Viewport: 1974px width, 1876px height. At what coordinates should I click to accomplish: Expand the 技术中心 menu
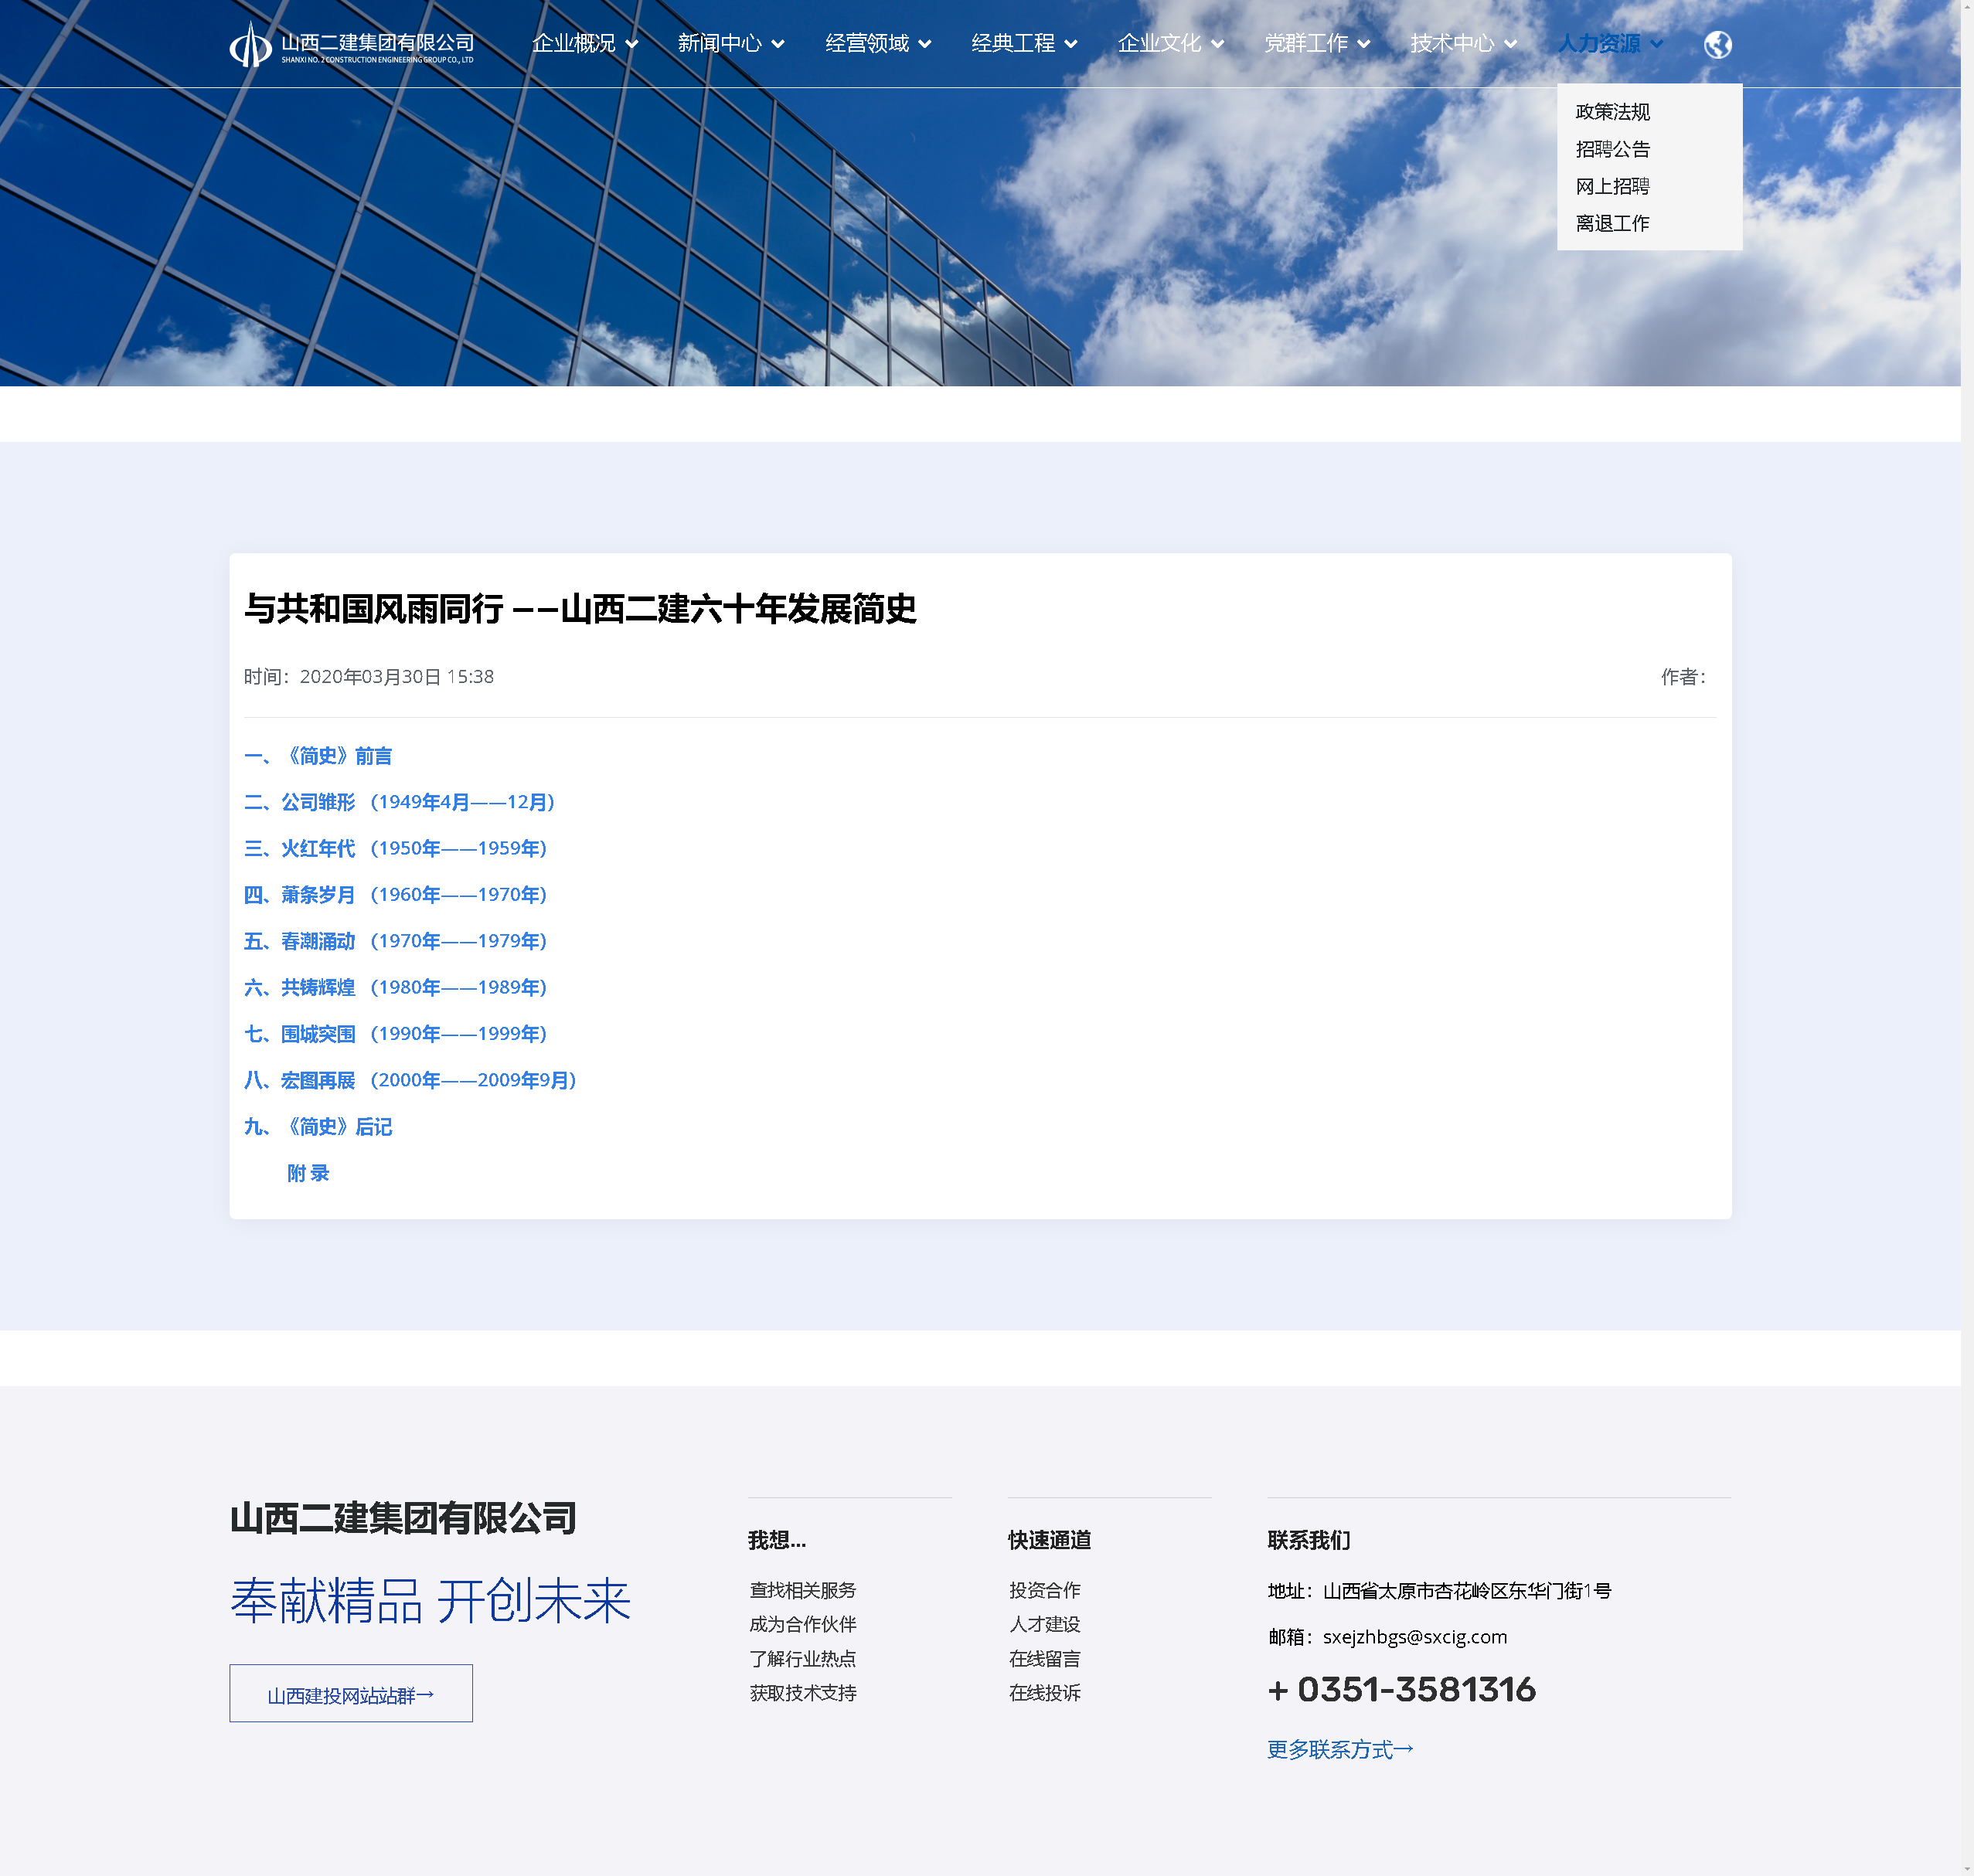point(1463,43)
